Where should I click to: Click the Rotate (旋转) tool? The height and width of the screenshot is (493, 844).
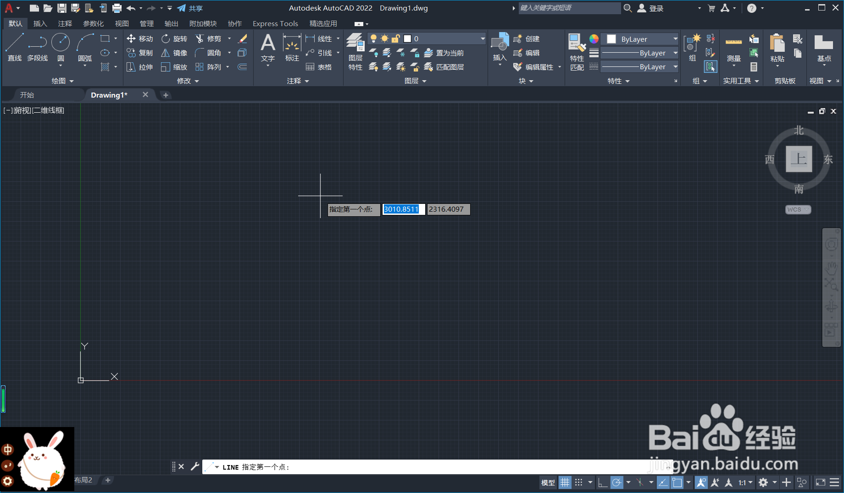coord(174,39)
